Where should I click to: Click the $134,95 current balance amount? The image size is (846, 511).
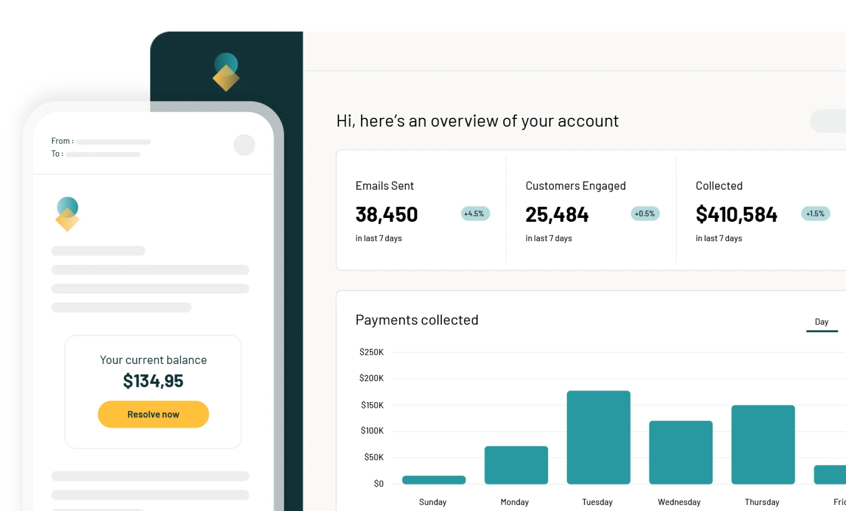[x=153, y=381]
